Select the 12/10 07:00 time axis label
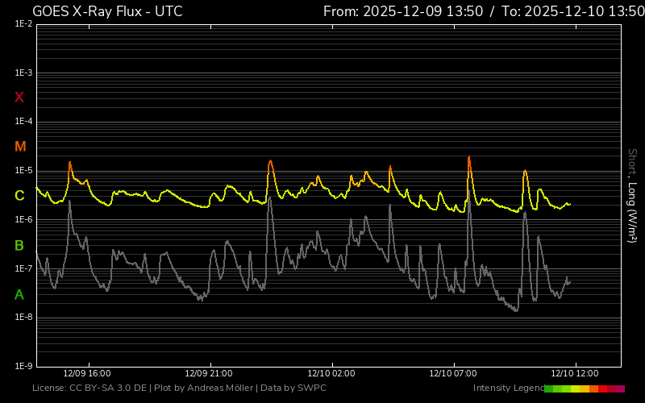This screenshot has width=645, height=403. (453, 374)
